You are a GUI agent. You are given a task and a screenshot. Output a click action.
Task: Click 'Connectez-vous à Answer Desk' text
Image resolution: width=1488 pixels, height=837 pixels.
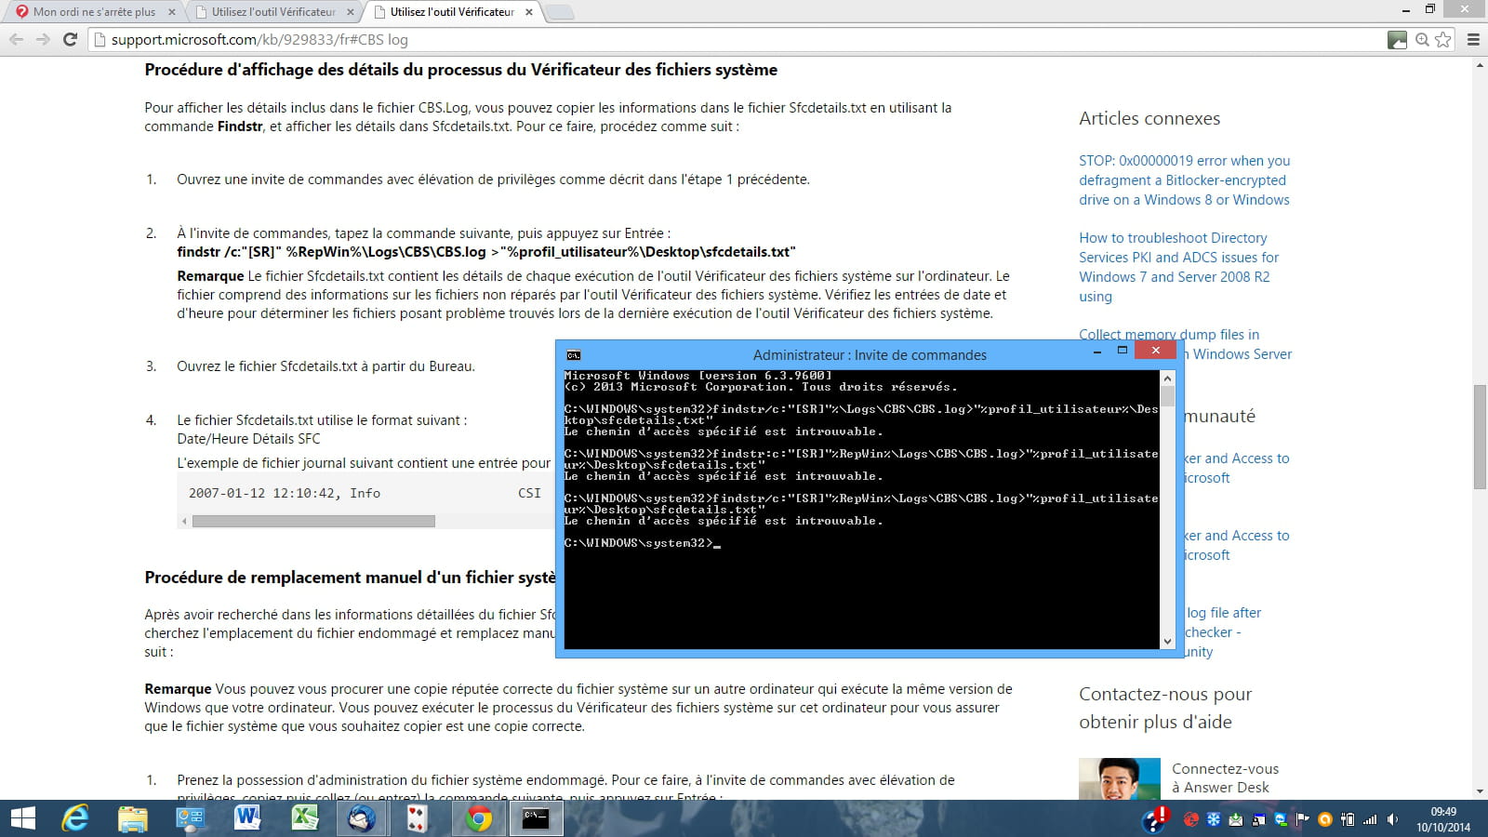click(1225, 777)
